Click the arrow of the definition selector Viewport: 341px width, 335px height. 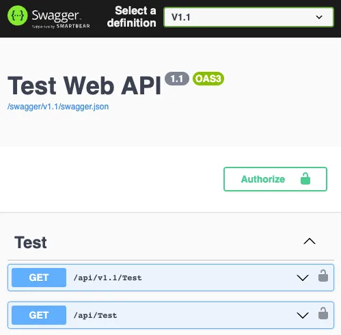319,17
